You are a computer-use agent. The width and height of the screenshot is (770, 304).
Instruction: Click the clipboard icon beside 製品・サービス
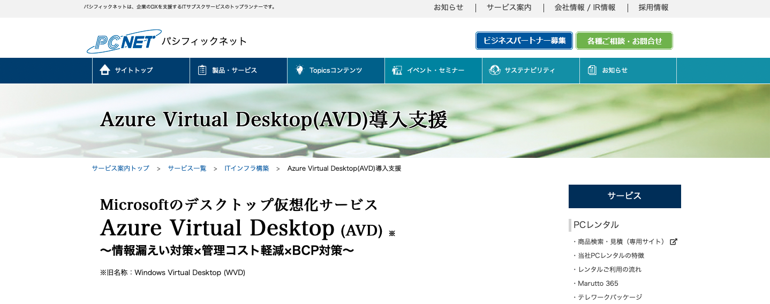point(202,70)
